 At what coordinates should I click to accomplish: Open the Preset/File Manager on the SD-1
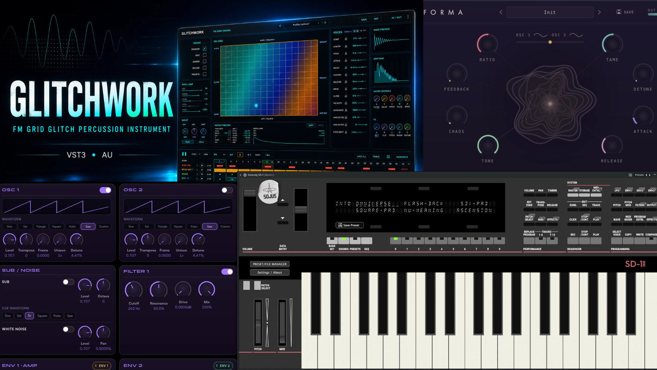coord(270,264)
